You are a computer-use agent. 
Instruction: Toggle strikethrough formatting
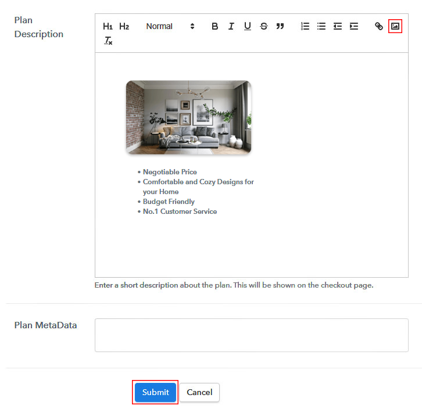[x=264, y=26]
